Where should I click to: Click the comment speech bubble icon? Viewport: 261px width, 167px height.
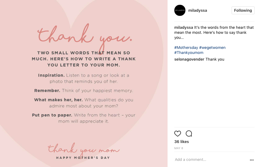click(189, 133)
